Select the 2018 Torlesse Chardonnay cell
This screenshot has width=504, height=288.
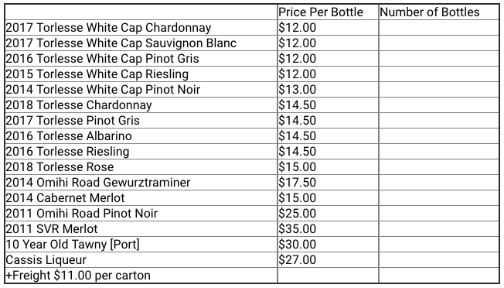click(141, 105)
